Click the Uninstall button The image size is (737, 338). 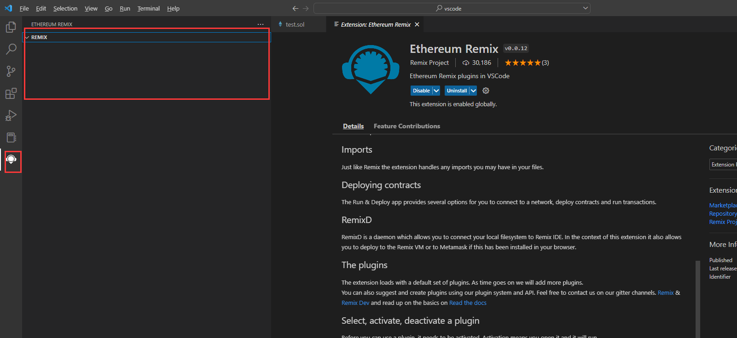[x=457, y=91]
